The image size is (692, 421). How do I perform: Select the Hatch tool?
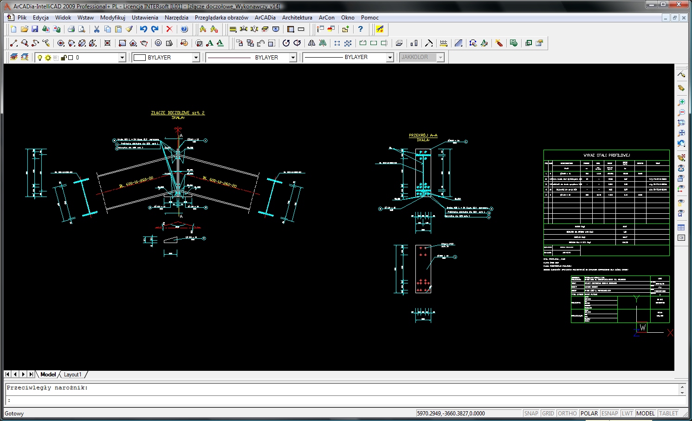point(199,43)
